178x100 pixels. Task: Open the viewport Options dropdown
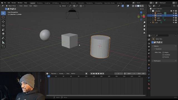click(x=142, y=9)
